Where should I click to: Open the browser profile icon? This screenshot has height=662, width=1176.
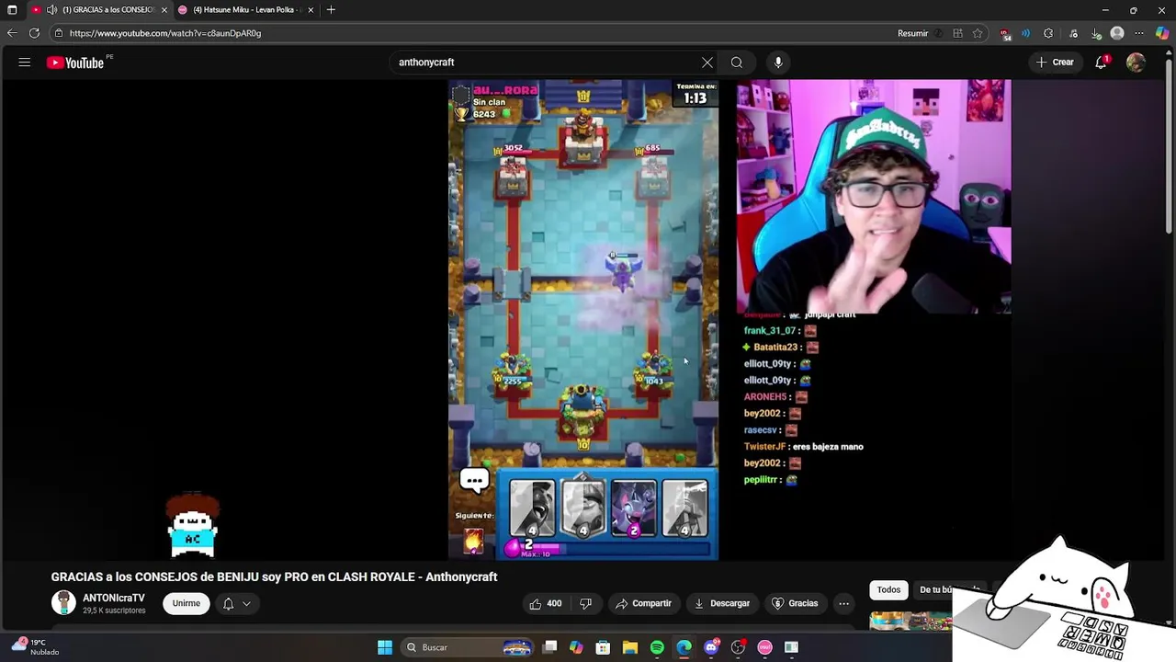pos(1117,33)
